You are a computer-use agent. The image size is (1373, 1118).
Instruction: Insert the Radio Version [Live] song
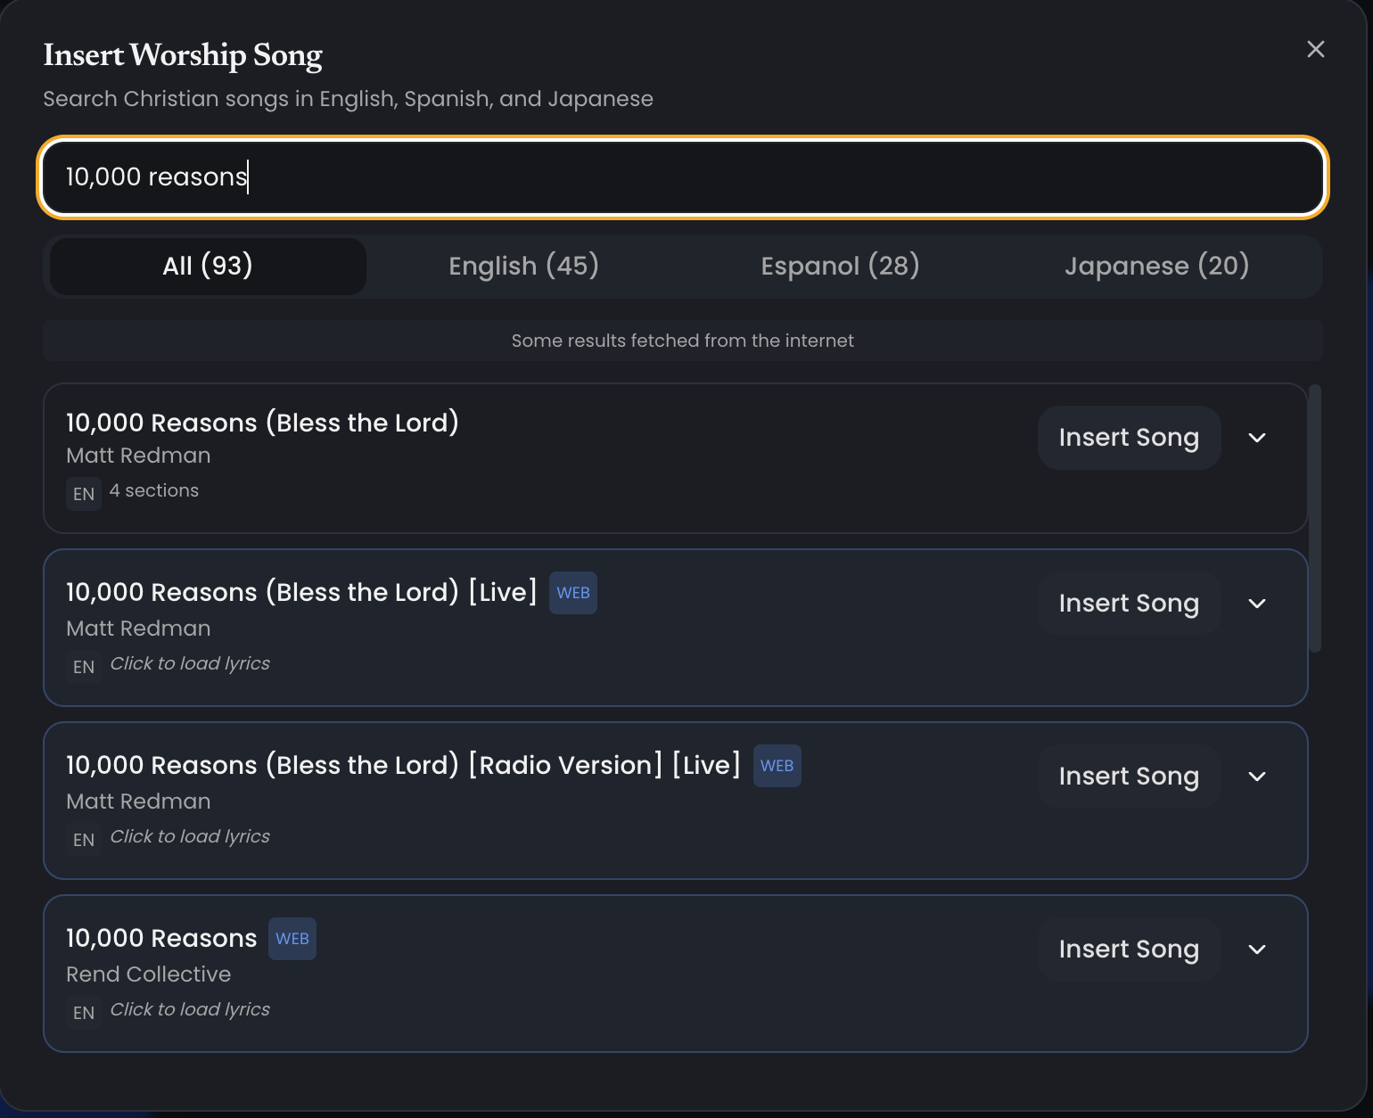pyautogui.click(x=1129, y=777)
